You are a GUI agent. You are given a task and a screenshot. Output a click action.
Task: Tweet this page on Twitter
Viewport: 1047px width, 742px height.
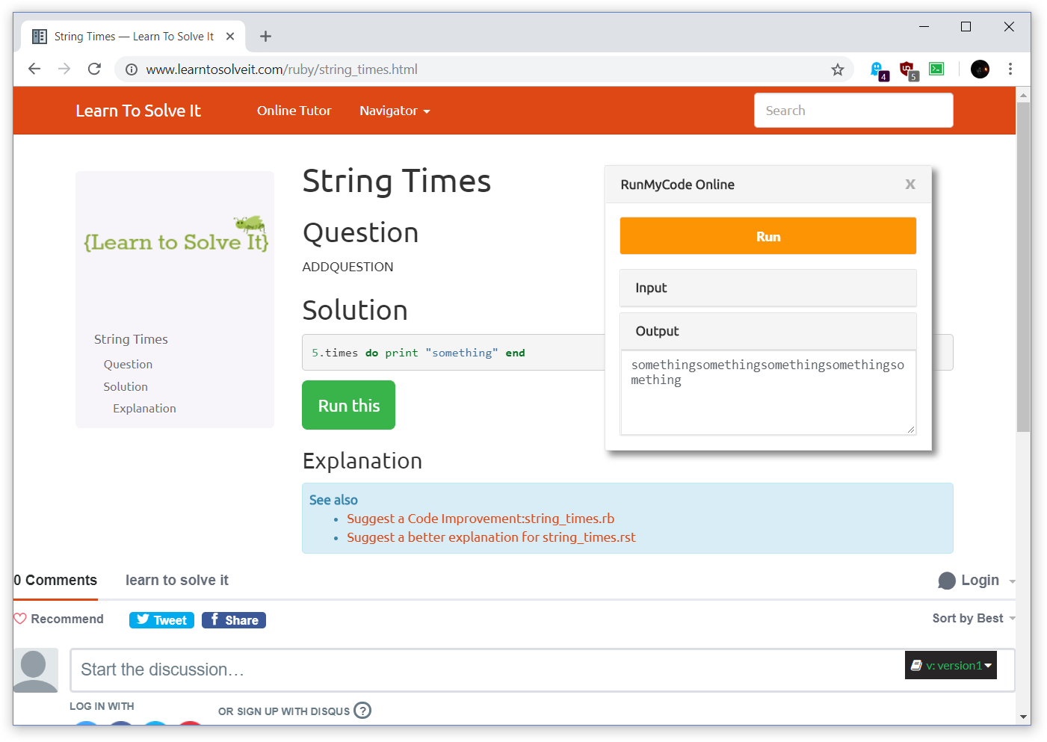click(x=161, y=620)
